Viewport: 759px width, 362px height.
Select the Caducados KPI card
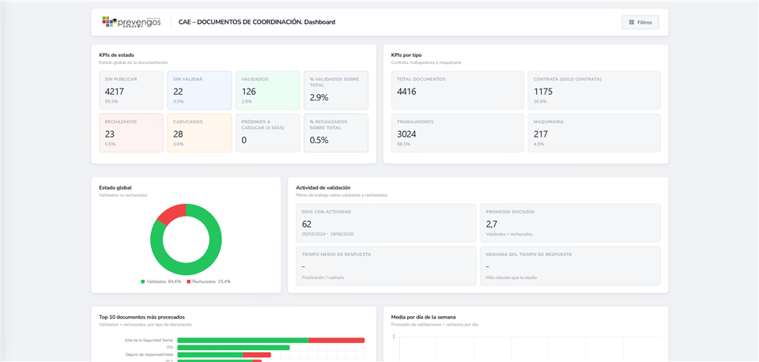(199, 133)
